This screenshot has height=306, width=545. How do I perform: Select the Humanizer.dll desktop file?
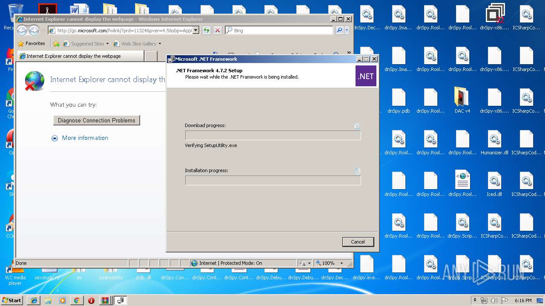tap(494, 142)
